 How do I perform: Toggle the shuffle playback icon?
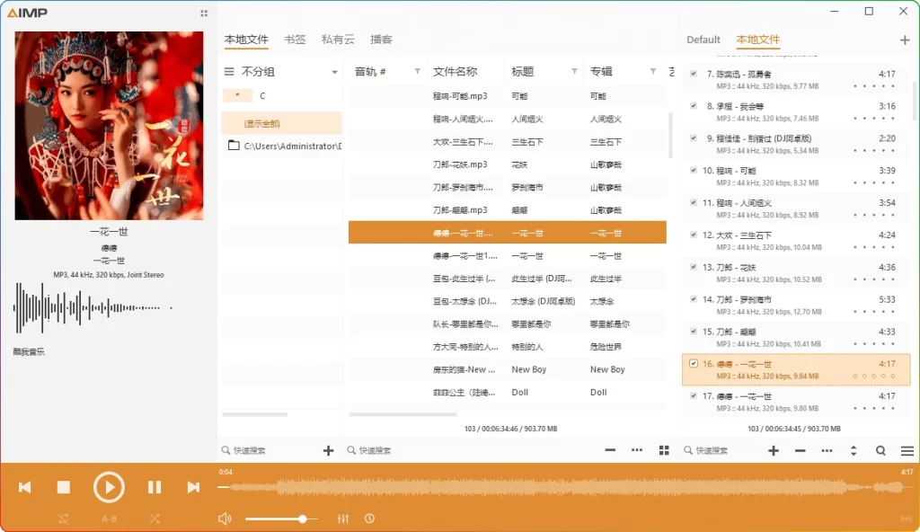point(61,519)
